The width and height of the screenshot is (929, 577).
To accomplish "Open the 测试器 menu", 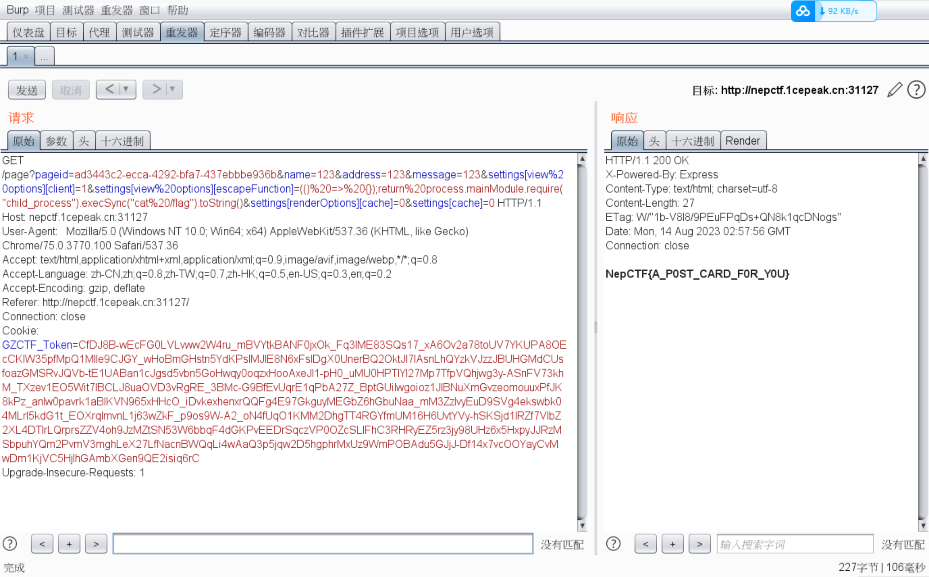I will click(x=78, y=10).
